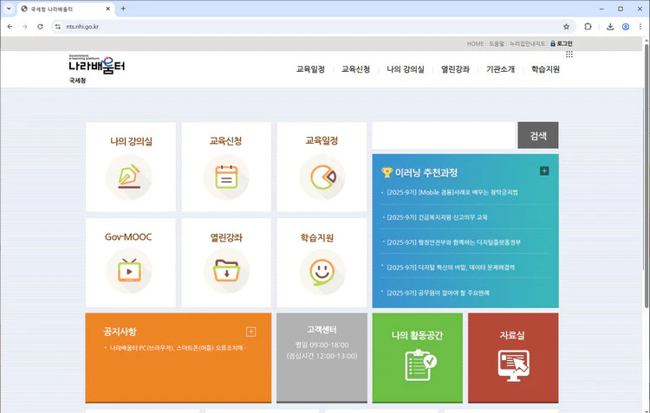Screen dimensions: 650x413
Task: Open the 학습지원 smiley face icon
Action: click(x=322, y=270)
